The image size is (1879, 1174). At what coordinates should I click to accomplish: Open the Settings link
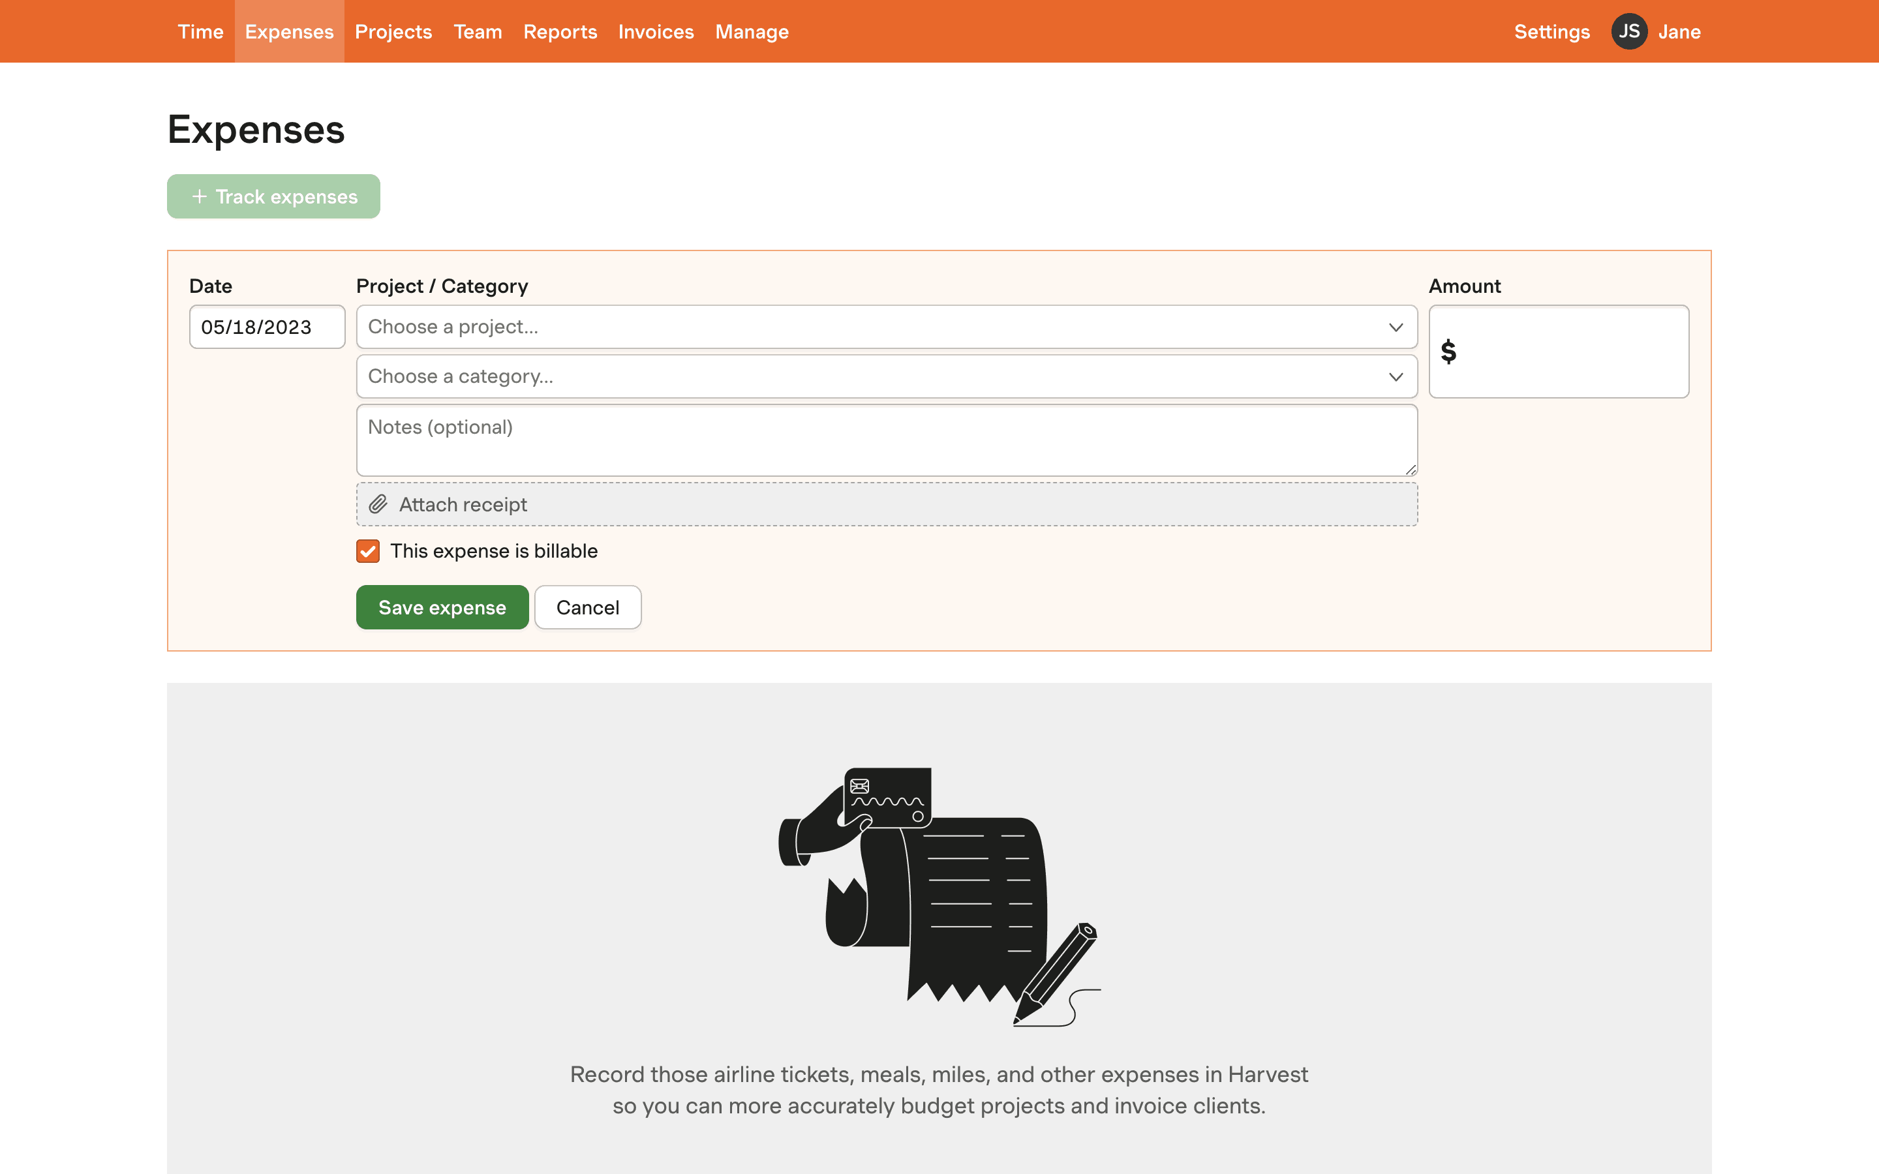tap(1551, 32)
